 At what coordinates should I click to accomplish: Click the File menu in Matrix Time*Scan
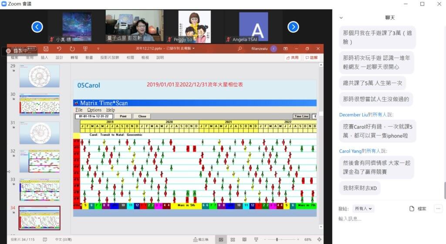tap(79, 110)
